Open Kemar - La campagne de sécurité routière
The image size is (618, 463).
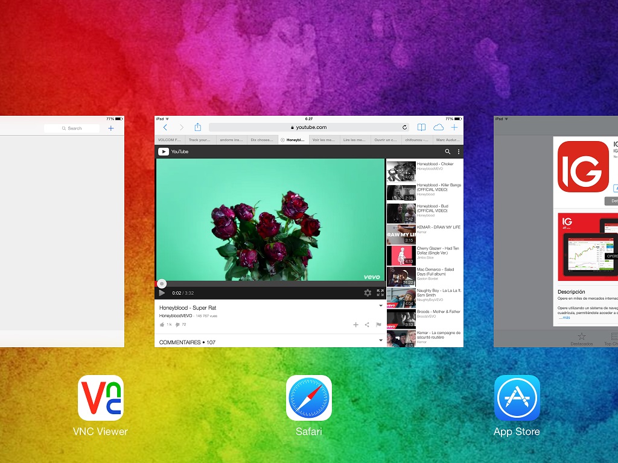tap(424, 339)
